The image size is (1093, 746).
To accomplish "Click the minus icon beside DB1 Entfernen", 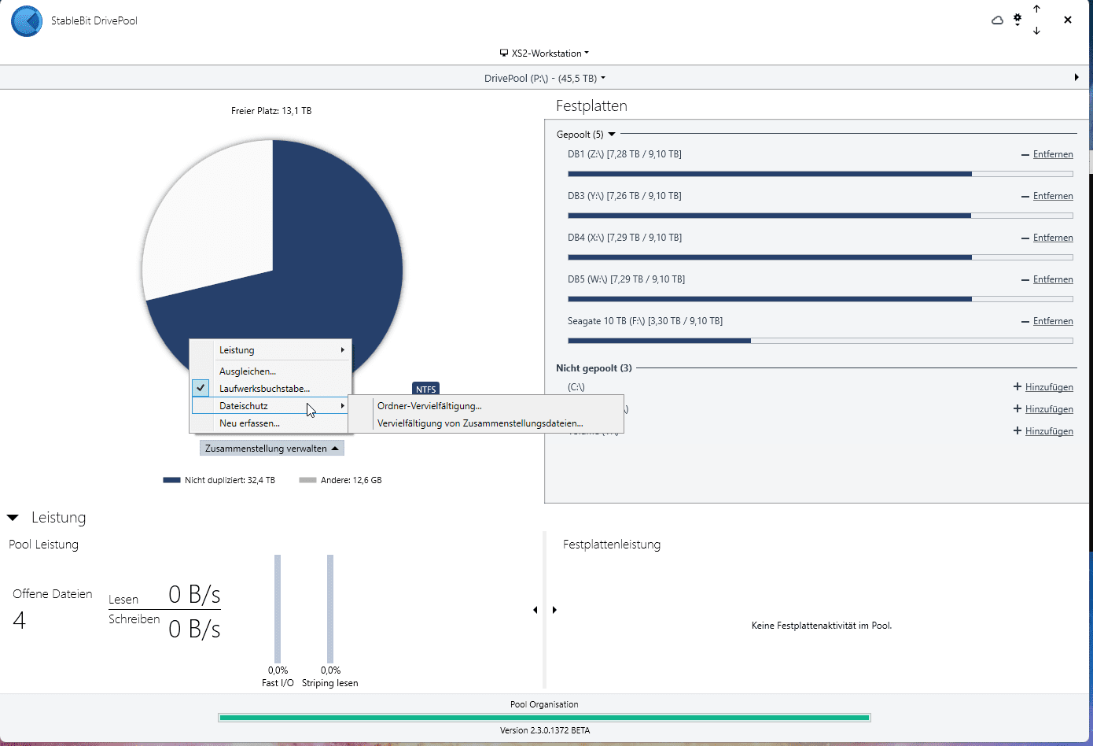I will [1025, 155].
